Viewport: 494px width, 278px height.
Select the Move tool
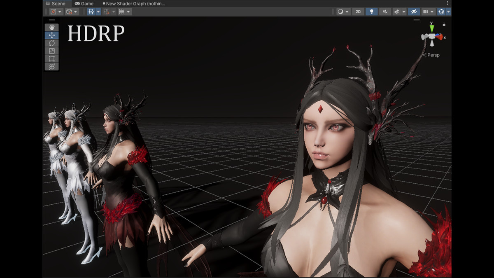tap(52, 35)
